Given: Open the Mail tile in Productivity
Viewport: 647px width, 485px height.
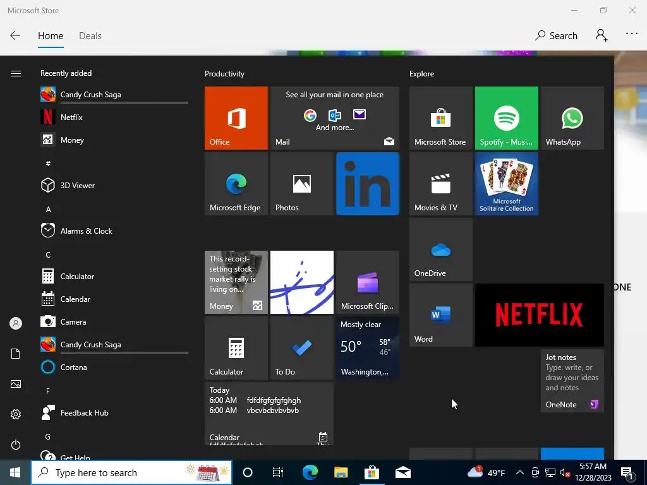Looking at the screenshot, I should click(x=335, y=118).
